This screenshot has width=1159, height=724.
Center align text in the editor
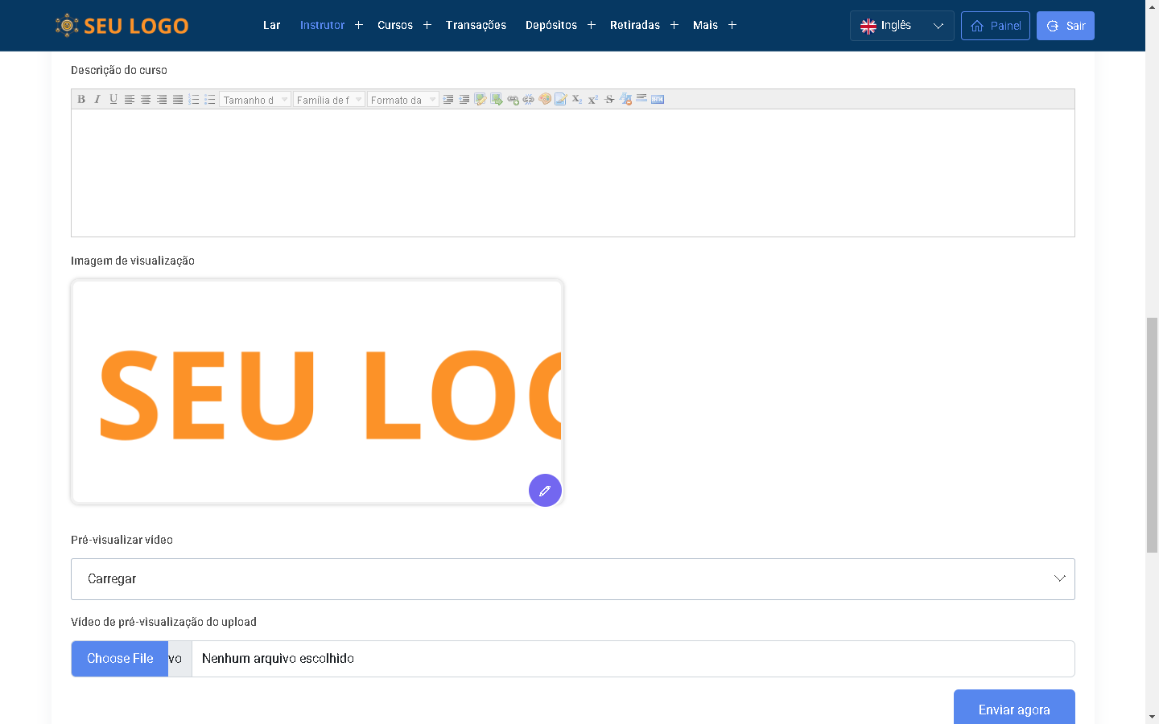pos(146,100)
